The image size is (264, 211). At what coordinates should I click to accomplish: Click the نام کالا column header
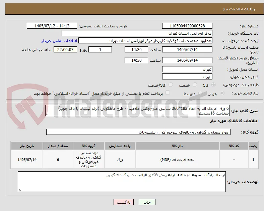[177, 146]
